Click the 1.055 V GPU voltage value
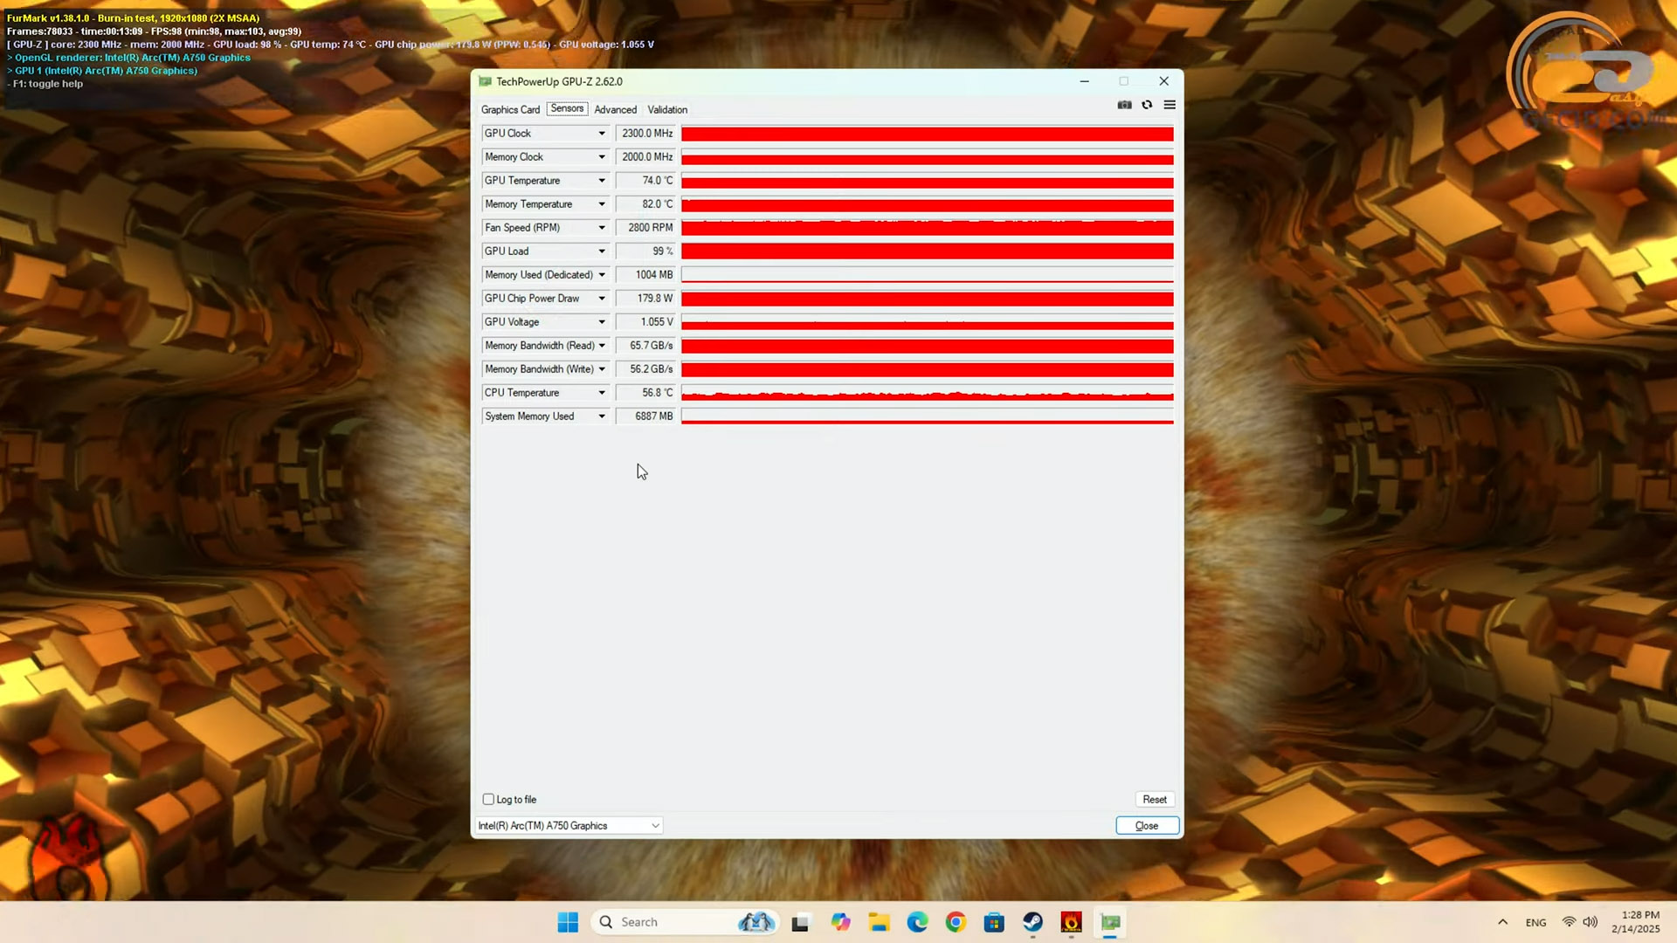Screen dimensions: 1677x943 pos(645,322)
